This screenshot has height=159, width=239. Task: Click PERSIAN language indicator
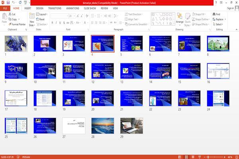click(x=26, y=157)
